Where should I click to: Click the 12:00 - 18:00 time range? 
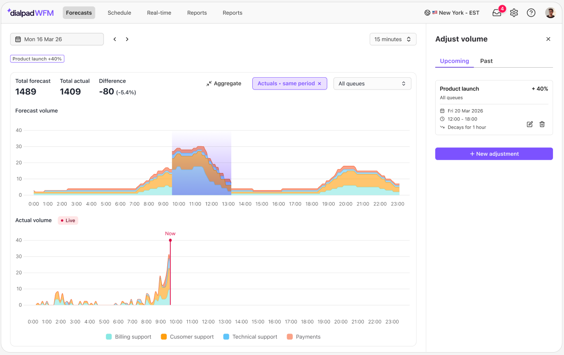point(462,119)
